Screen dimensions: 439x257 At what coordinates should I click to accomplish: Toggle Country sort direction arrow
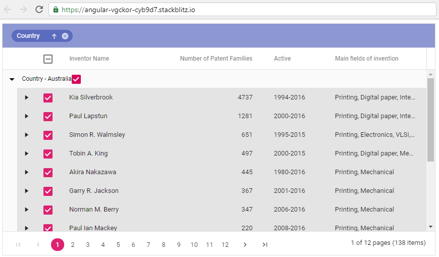pos(54,36)
